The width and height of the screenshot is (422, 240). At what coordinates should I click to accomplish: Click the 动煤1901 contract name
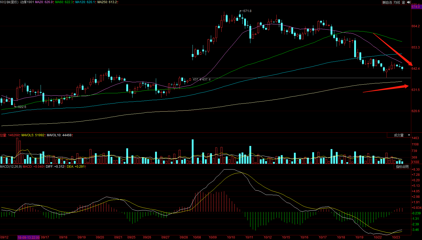coord(27,2)
